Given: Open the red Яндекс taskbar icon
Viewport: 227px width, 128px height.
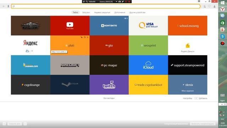Looking at the screenshot, I should [222, 30].
